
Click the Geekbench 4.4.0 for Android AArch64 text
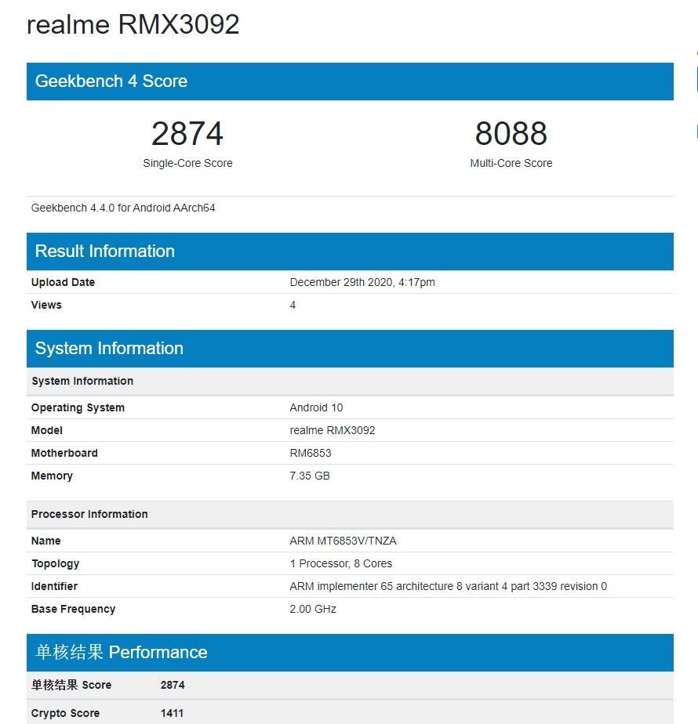tap(122, 208)
